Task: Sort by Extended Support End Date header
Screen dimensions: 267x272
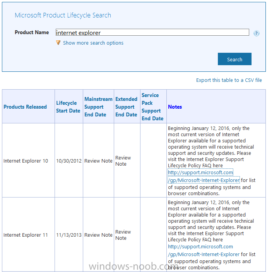Action: pos(126,107)
